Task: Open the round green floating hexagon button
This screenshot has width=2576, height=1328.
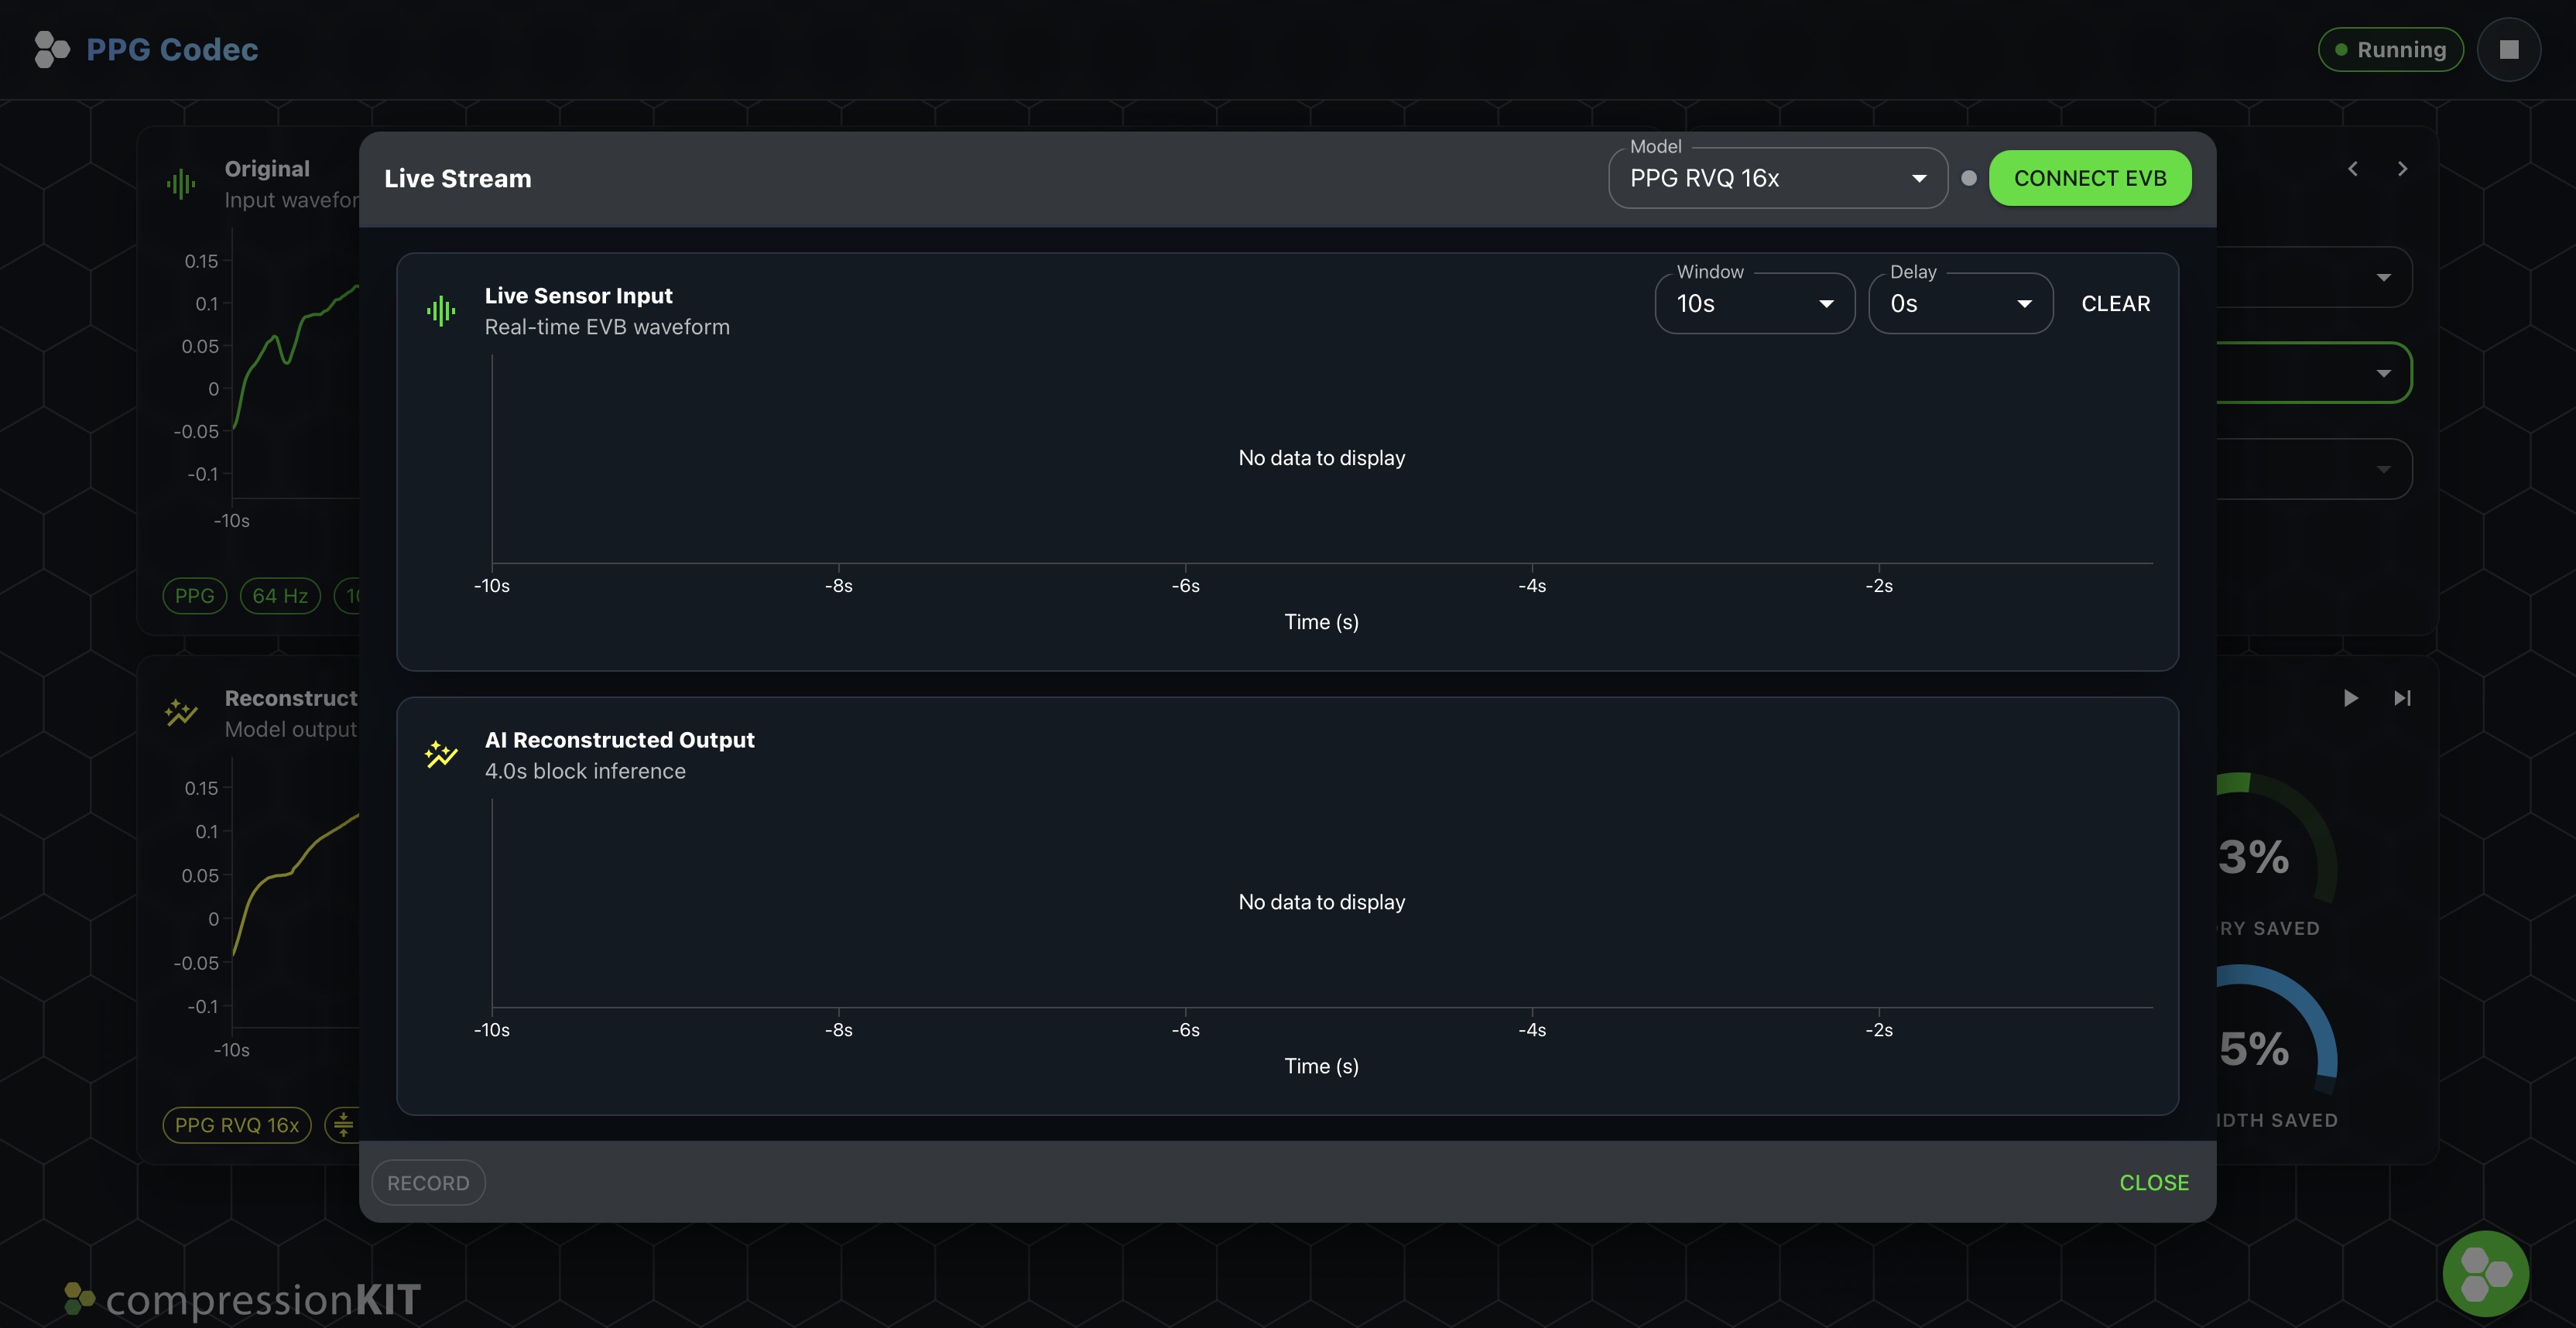Action: pyautogui.click(x=2485, y=1273)
